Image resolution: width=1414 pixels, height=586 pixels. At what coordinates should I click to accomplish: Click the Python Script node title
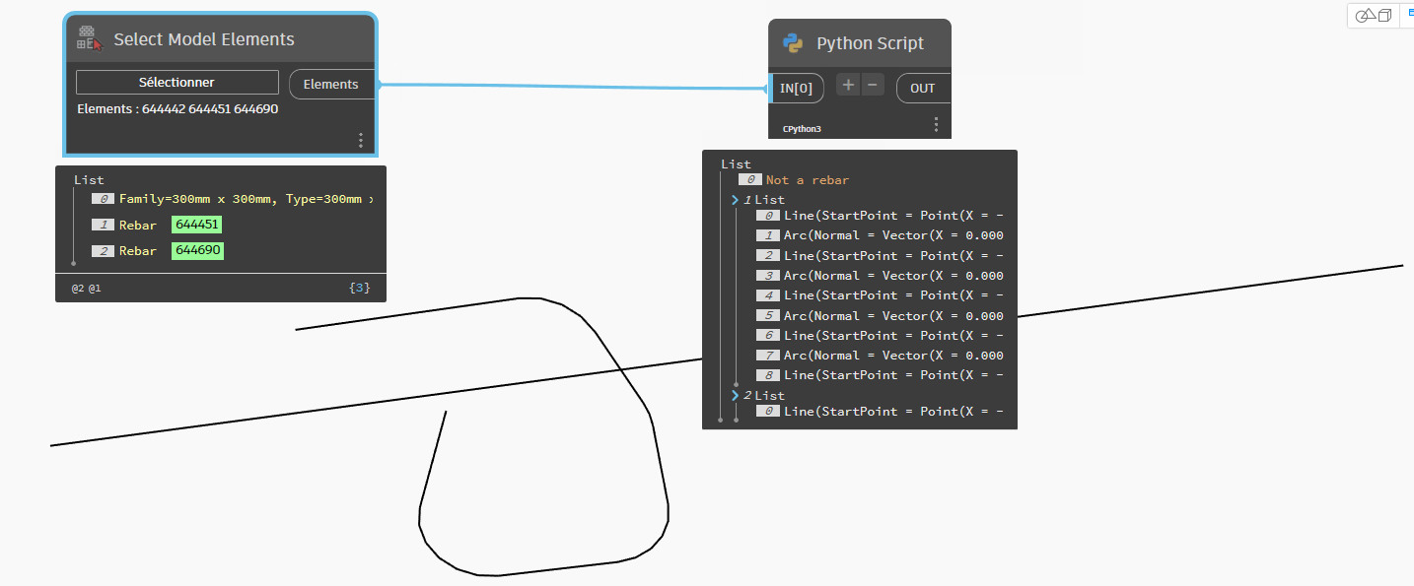[871, 43]
